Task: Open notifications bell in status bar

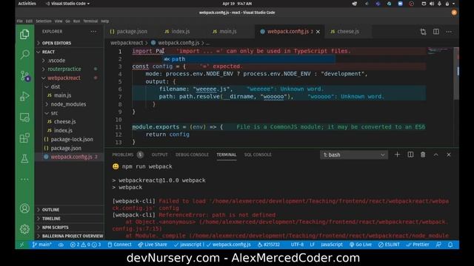Action: click(x=450, y=245)
